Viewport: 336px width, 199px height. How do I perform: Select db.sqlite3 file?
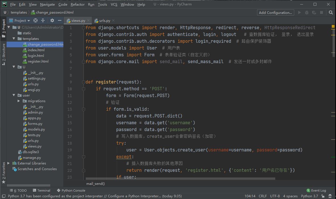(x=28, y=152)
